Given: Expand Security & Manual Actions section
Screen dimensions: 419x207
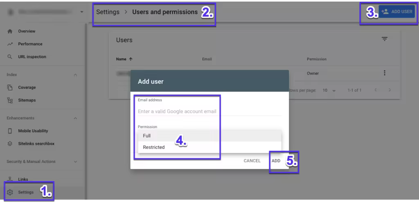Looking at the screenshot, I should 75,162.
